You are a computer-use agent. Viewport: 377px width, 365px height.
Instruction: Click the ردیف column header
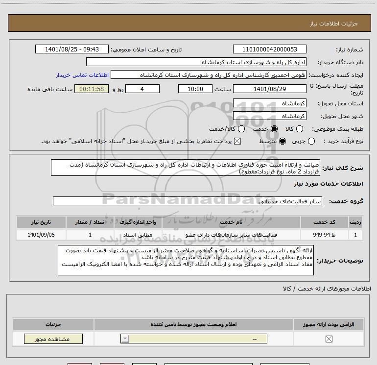point(355,222)
